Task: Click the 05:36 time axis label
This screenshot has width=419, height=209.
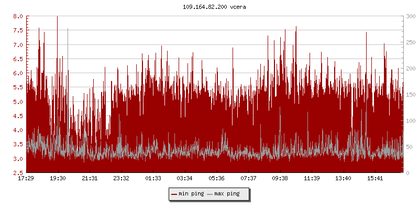Action: pos(216,178)
